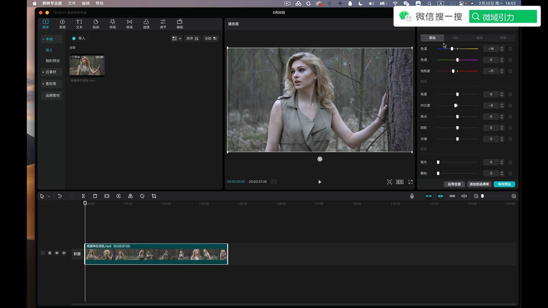
Task: Mute the track with speaker icon
Action: click(64, 253)
